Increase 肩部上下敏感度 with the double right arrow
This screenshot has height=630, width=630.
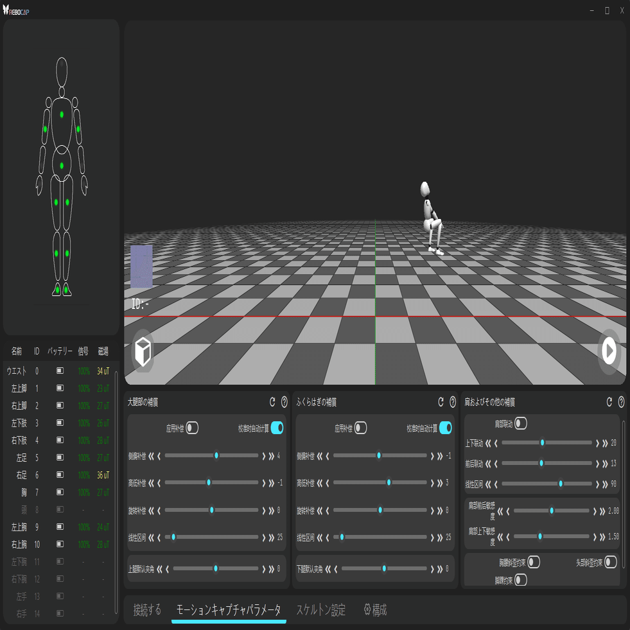click(x=602, y=537)
